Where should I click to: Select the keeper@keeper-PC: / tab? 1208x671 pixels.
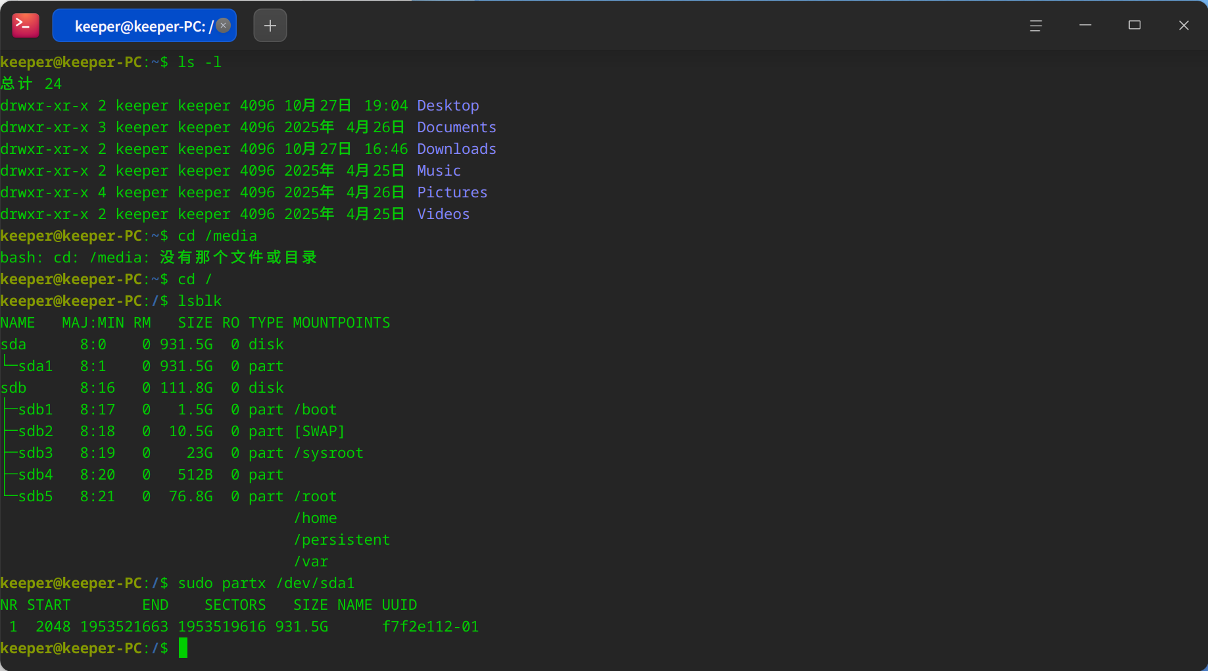click(x=145, y=26)
